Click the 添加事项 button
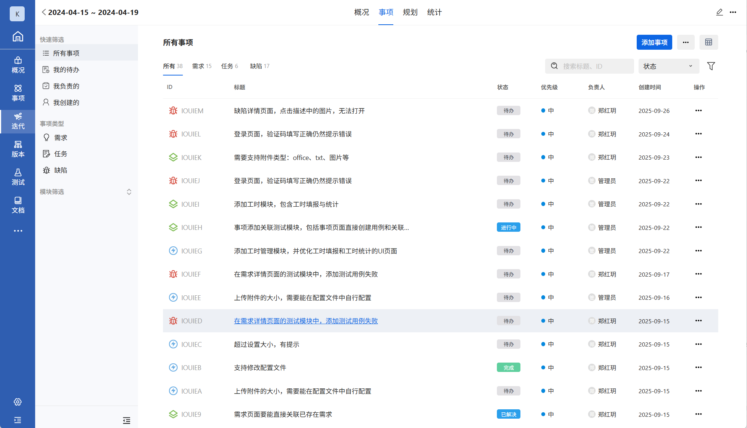 click(654, 42)
